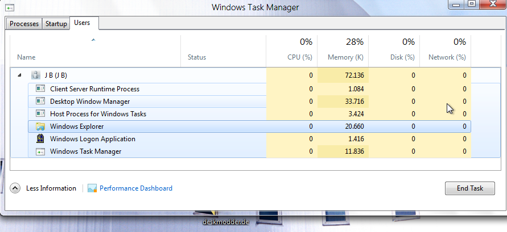Click memory value 72.136

tap(355, 75)
